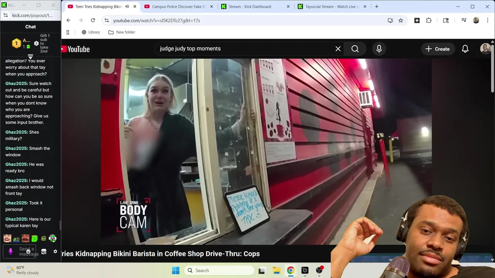Close the Campus Police tab
Screen dimensions: 495x278
[x=212, y=7]
